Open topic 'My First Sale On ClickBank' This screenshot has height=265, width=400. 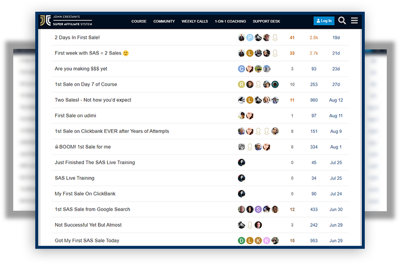click(85, 194)
